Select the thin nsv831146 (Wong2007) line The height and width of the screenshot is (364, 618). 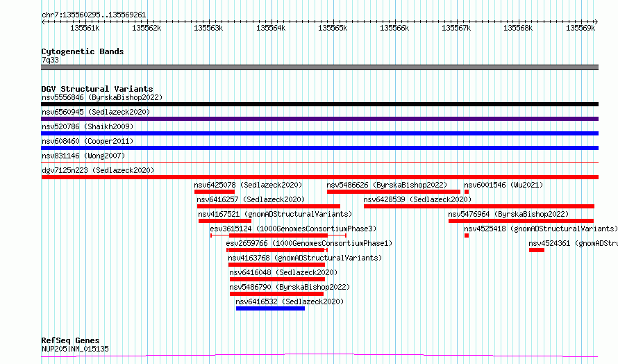[319, 163]
